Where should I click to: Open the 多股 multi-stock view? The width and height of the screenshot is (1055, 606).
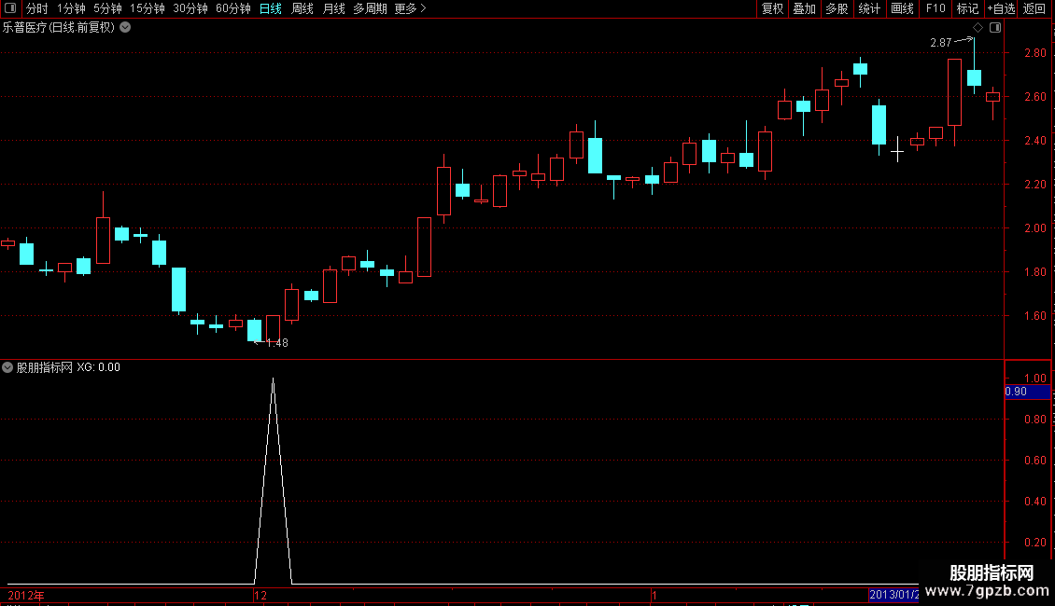tap(837, 8)
